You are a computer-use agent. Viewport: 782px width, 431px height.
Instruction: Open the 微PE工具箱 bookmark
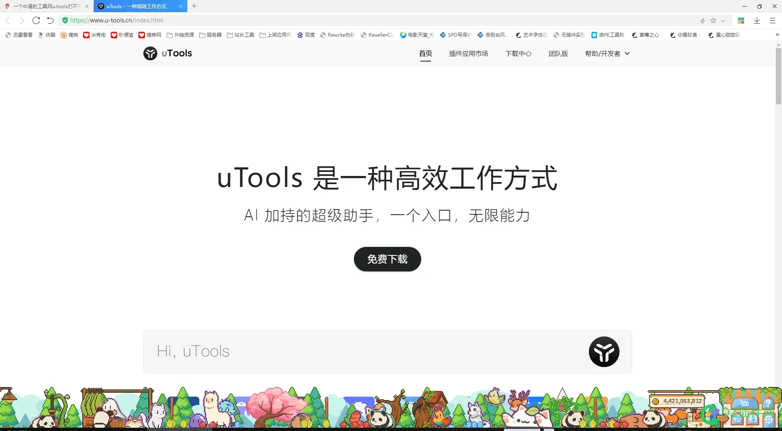[x=608, y=35]
